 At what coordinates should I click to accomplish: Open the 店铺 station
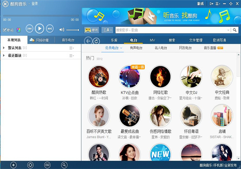pos(222,116)
